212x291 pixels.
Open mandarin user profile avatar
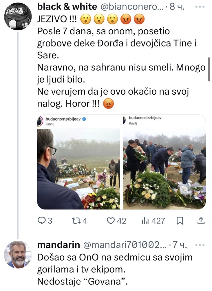[x=18, y=255]
